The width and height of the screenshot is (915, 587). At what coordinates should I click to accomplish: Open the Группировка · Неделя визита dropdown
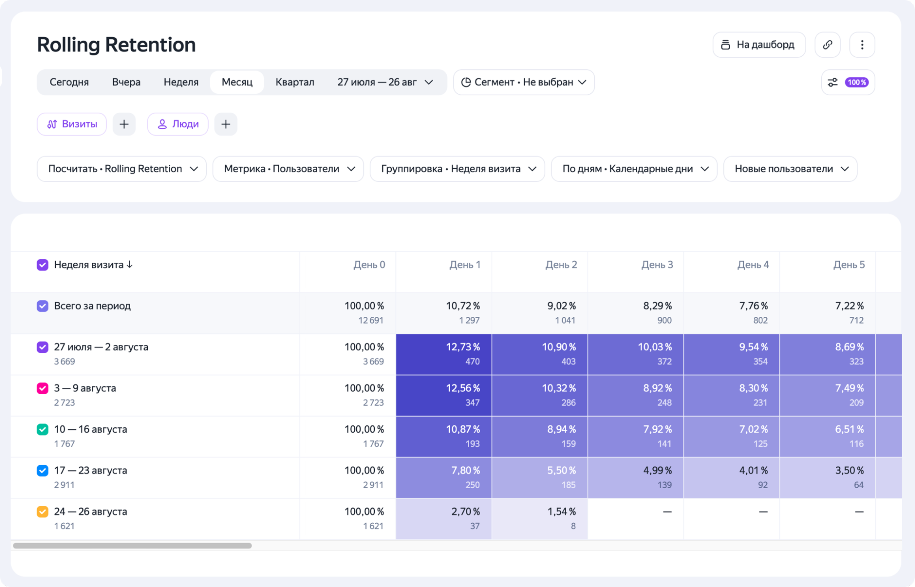457,169
